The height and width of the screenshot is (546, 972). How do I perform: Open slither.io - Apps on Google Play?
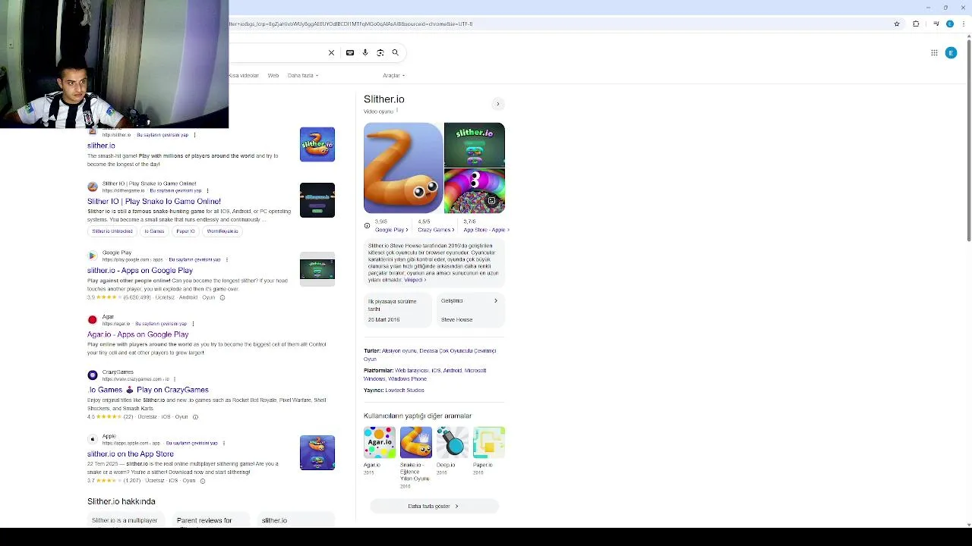pyautogui.click(x=140, y=270)
